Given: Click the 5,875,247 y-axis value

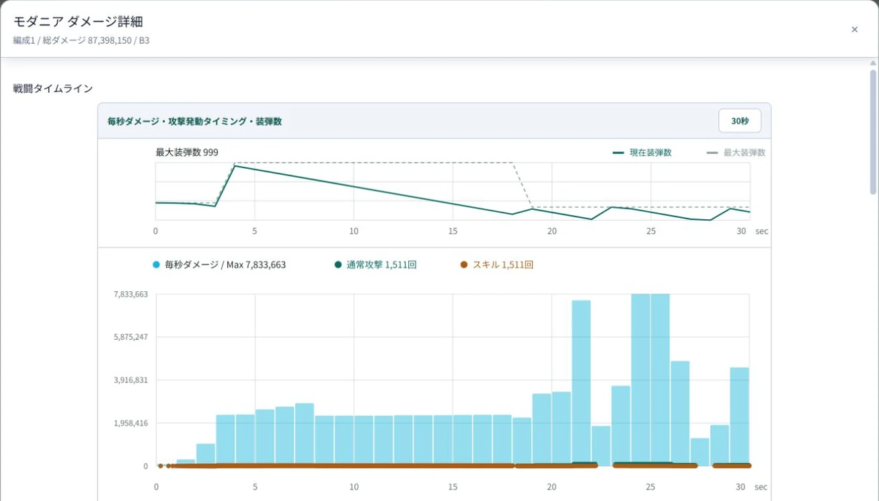Looking at the screenshot, I should coord(131,337).
